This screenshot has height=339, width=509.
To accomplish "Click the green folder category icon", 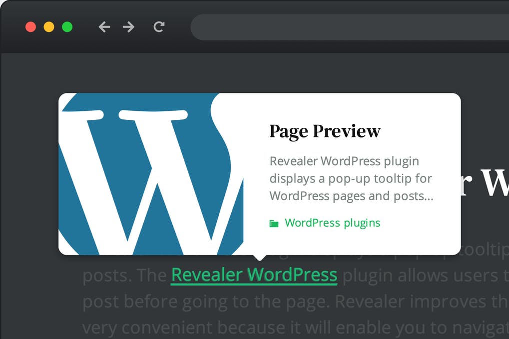I will tap(274, 224).
